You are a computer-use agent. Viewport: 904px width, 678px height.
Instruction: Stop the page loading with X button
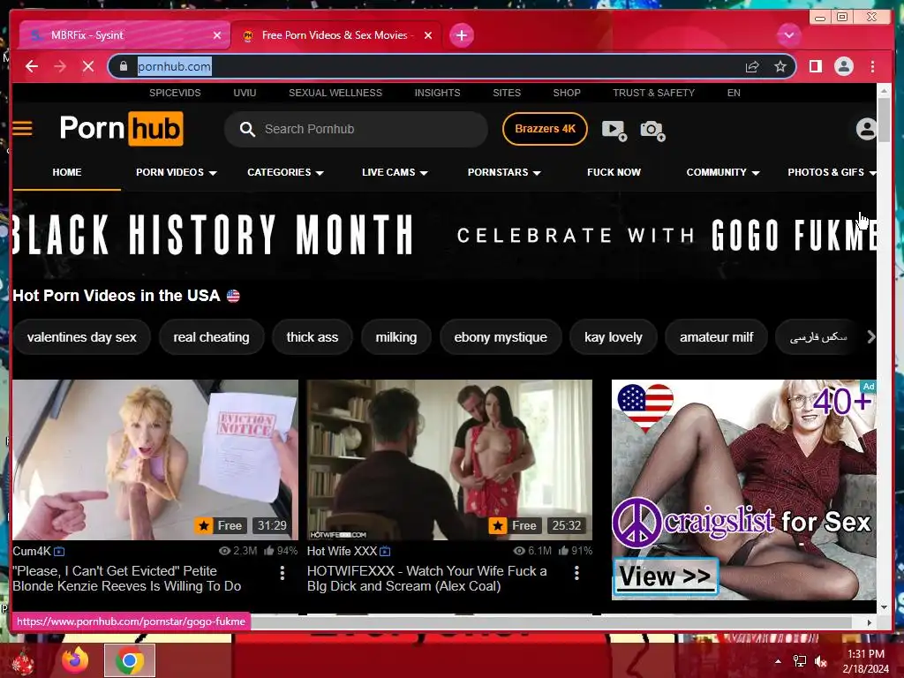[88, 67]
